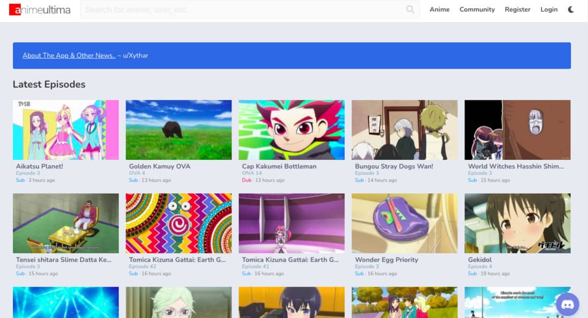Image resolution: width=588 pixels, height=318 pixels.
Task: Click the Wonder Egg Priority title
Action: (x=386, y=260)
